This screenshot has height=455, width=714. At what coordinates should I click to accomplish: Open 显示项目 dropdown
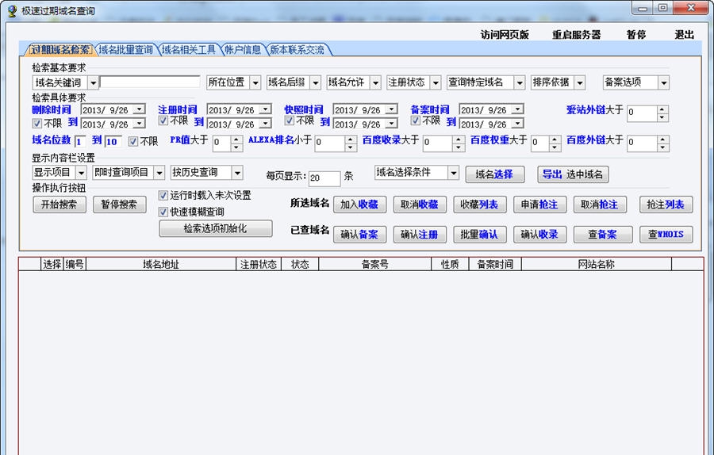81,173
